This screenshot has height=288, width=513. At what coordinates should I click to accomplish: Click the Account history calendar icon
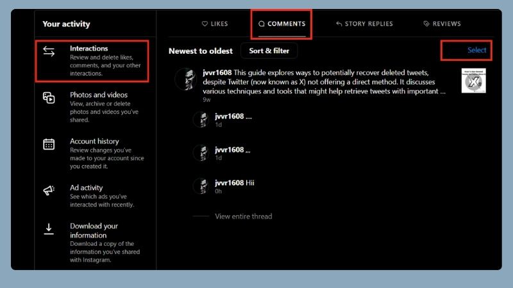click(x=49, y=144)
